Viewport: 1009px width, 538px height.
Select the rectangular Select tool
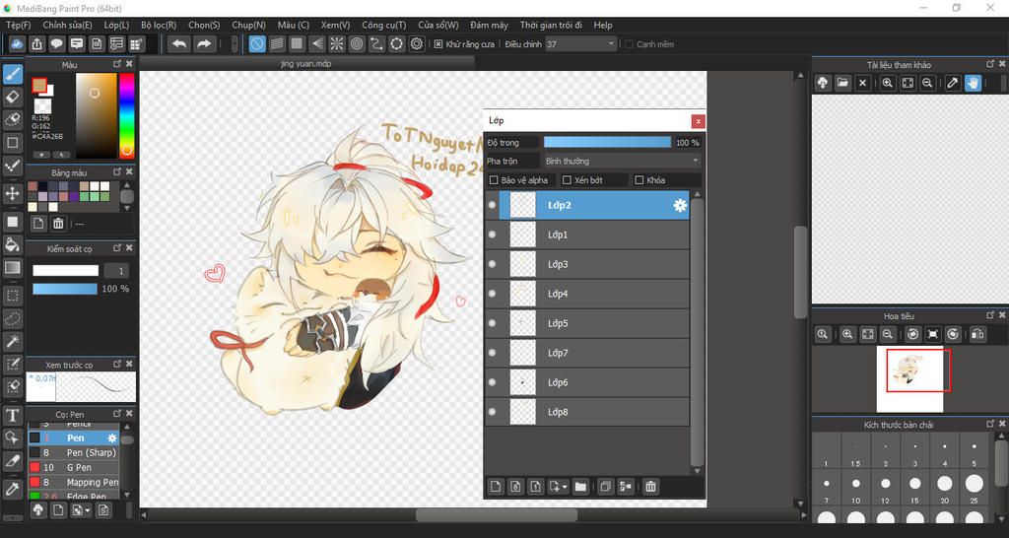[12, 296]
